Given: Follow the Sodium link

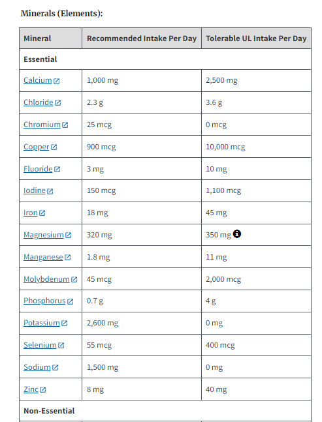Looking at the screenshot, I should pyautogui.click(x=37, y=367).
